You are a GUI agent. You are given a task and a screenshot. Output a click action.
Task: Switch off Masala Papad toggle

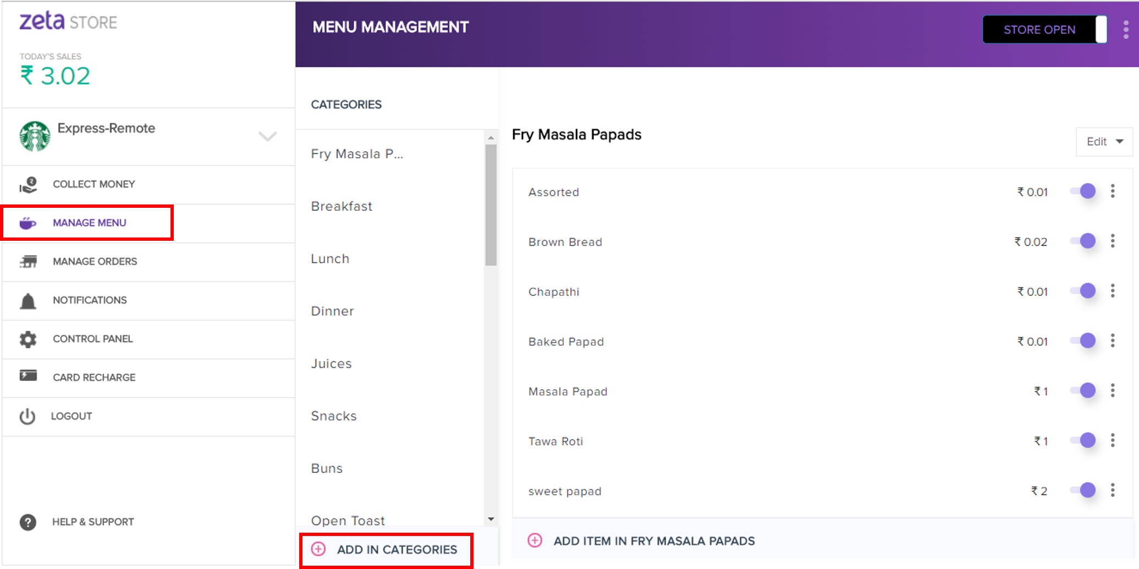[x=1083, y=390]
